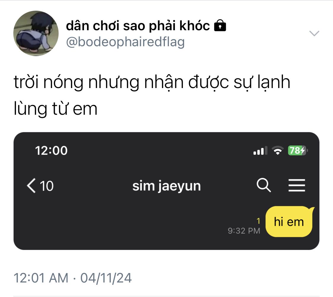Open the @bodeophairedflag profile handle
This screenshot has width=333, height=297.
pyautogui.click(x=125, y=42)
